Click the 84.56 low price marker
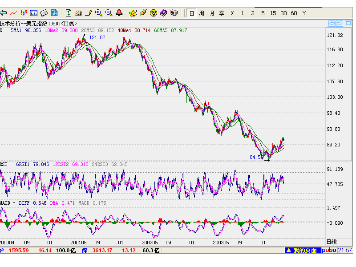The width and height of the screenshot is (356, 267). click(257, 157)
